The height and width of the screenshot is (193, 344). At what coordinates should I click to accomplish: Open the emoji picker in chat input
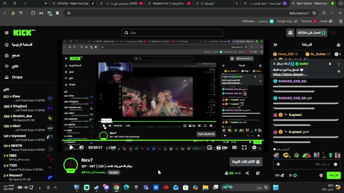[x=335, y=164]
